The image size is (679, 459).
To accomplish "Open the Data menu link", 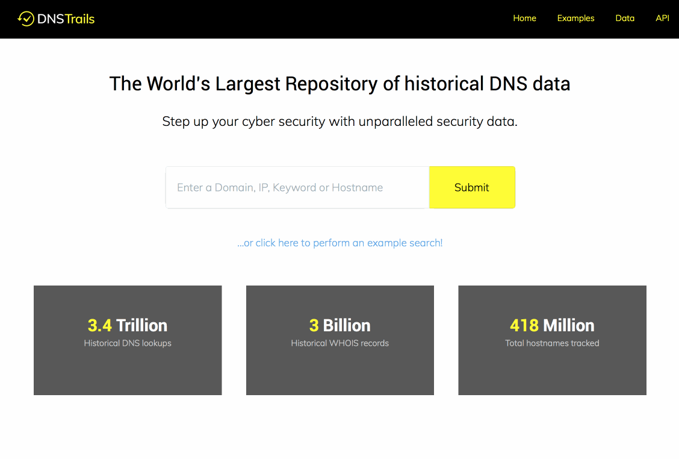I will tap(625, 18).
